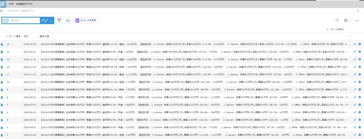Edit the 2024-10-01 record with pencil
Screen dimensions: 364x139
(x=355, y=82)
